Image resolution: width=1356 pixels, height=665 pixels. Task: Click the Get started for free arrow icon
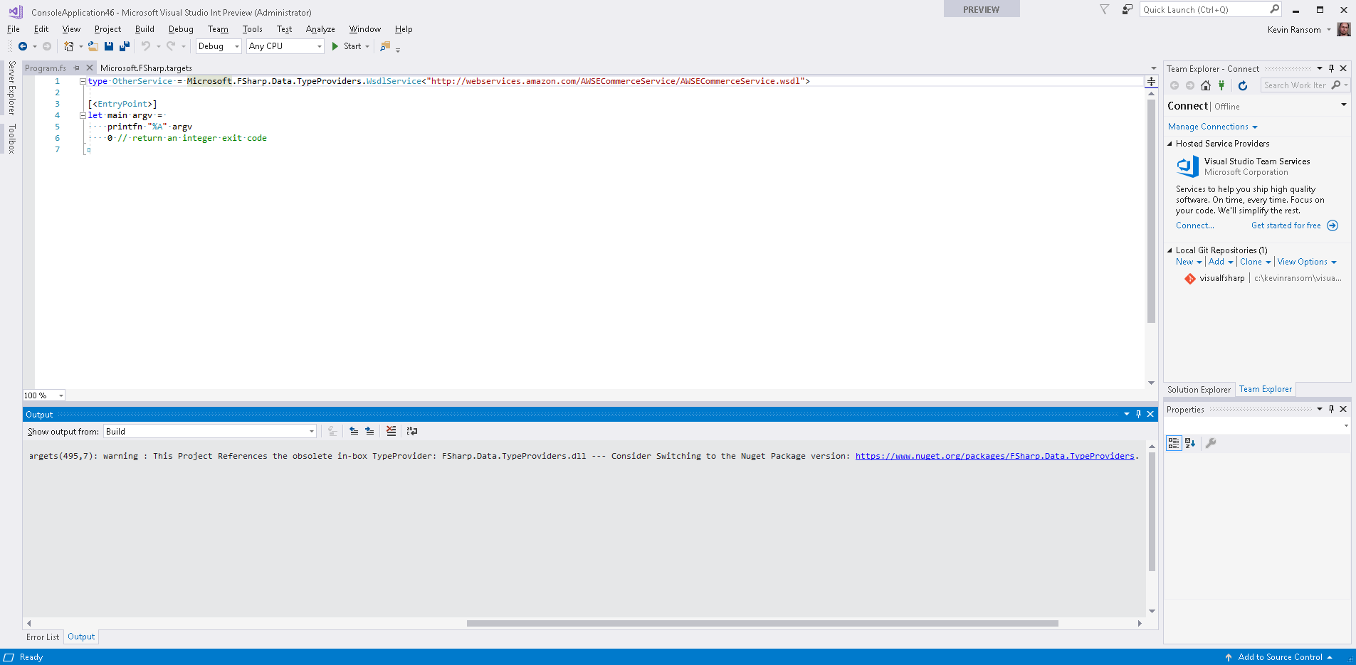tap(1333, 225)
